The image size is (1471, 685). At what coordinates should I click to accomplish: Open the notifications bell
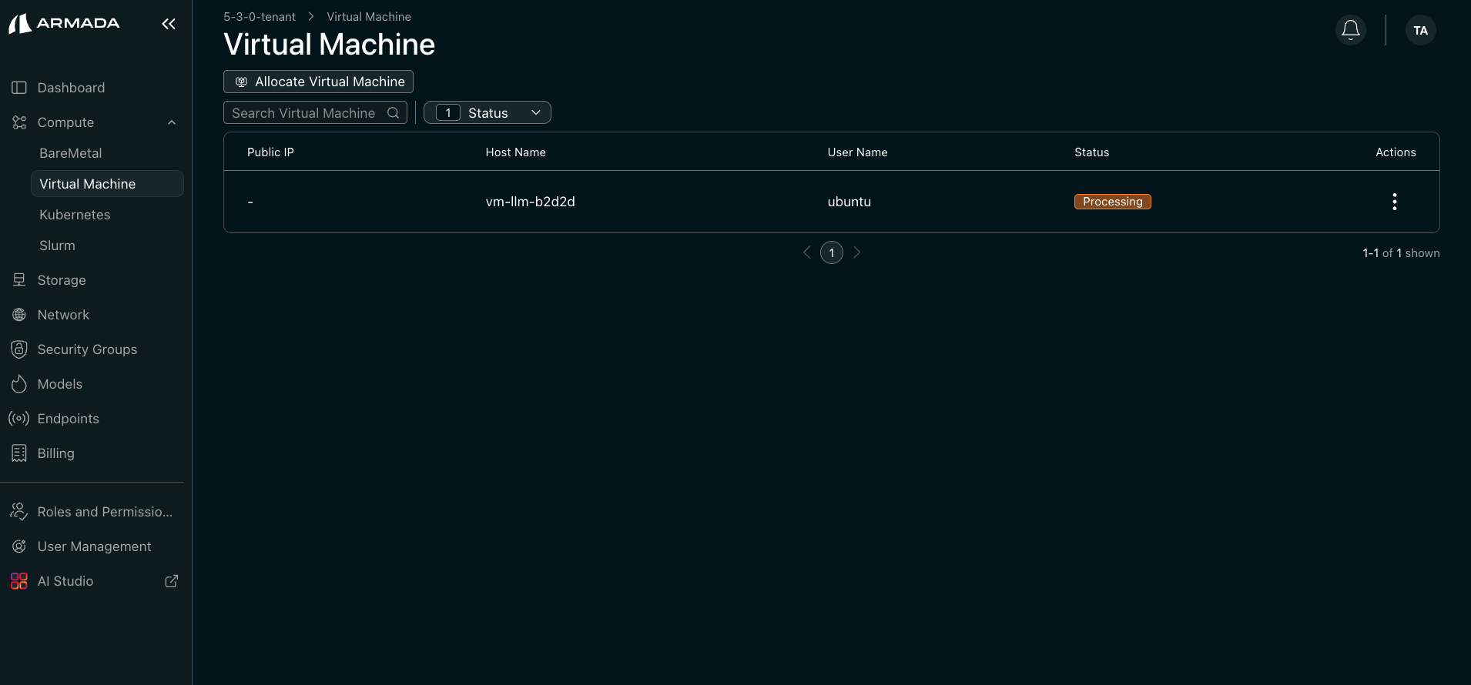pyautogui.click(x=1350, y=30)
